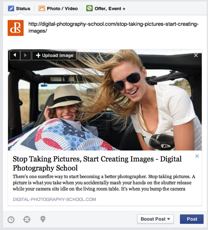Add a location with the pin icon
Screen dimensions: 208x230
tap(43, 219)
